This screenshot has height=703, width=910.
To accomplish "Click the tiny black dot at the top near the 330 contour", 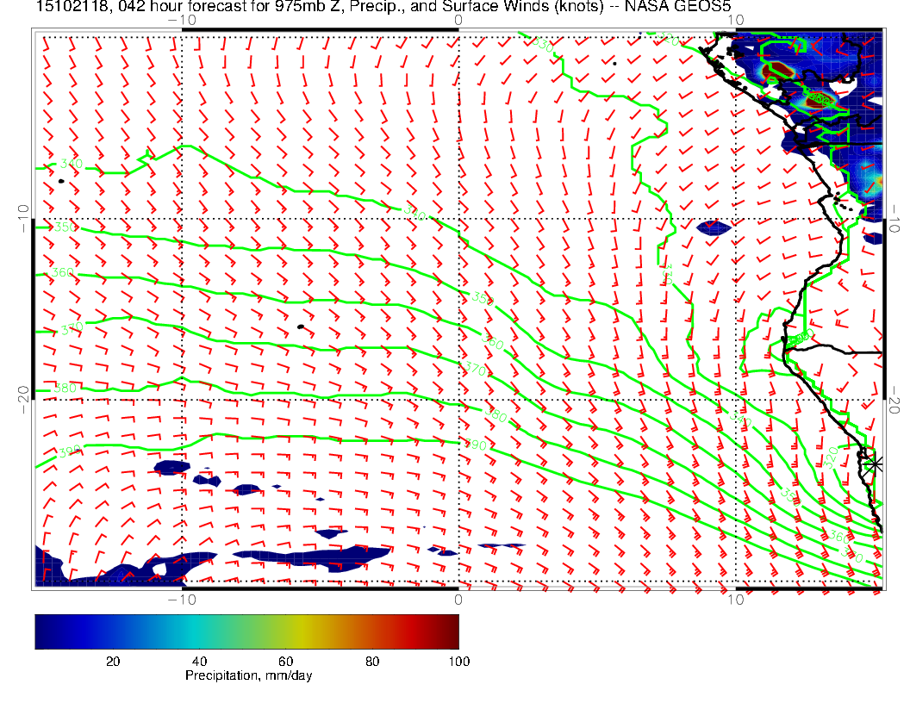I will 614,63.
